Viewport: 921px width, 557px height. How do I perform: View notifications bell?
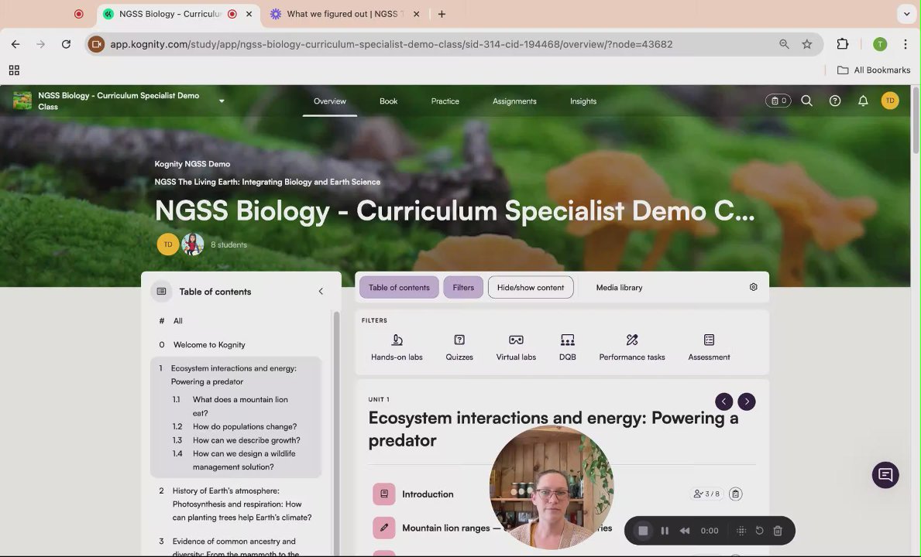pyautogui.click(x=863, y=101)
